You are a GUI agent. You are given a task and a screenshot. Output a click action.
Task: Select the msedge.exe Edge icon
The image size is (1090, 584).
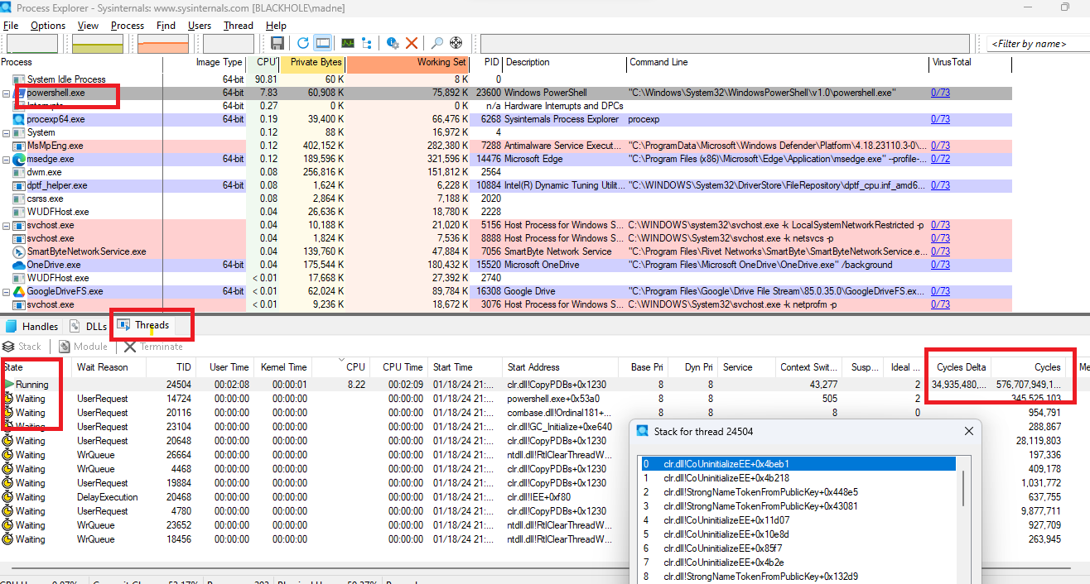coord(19,159)
